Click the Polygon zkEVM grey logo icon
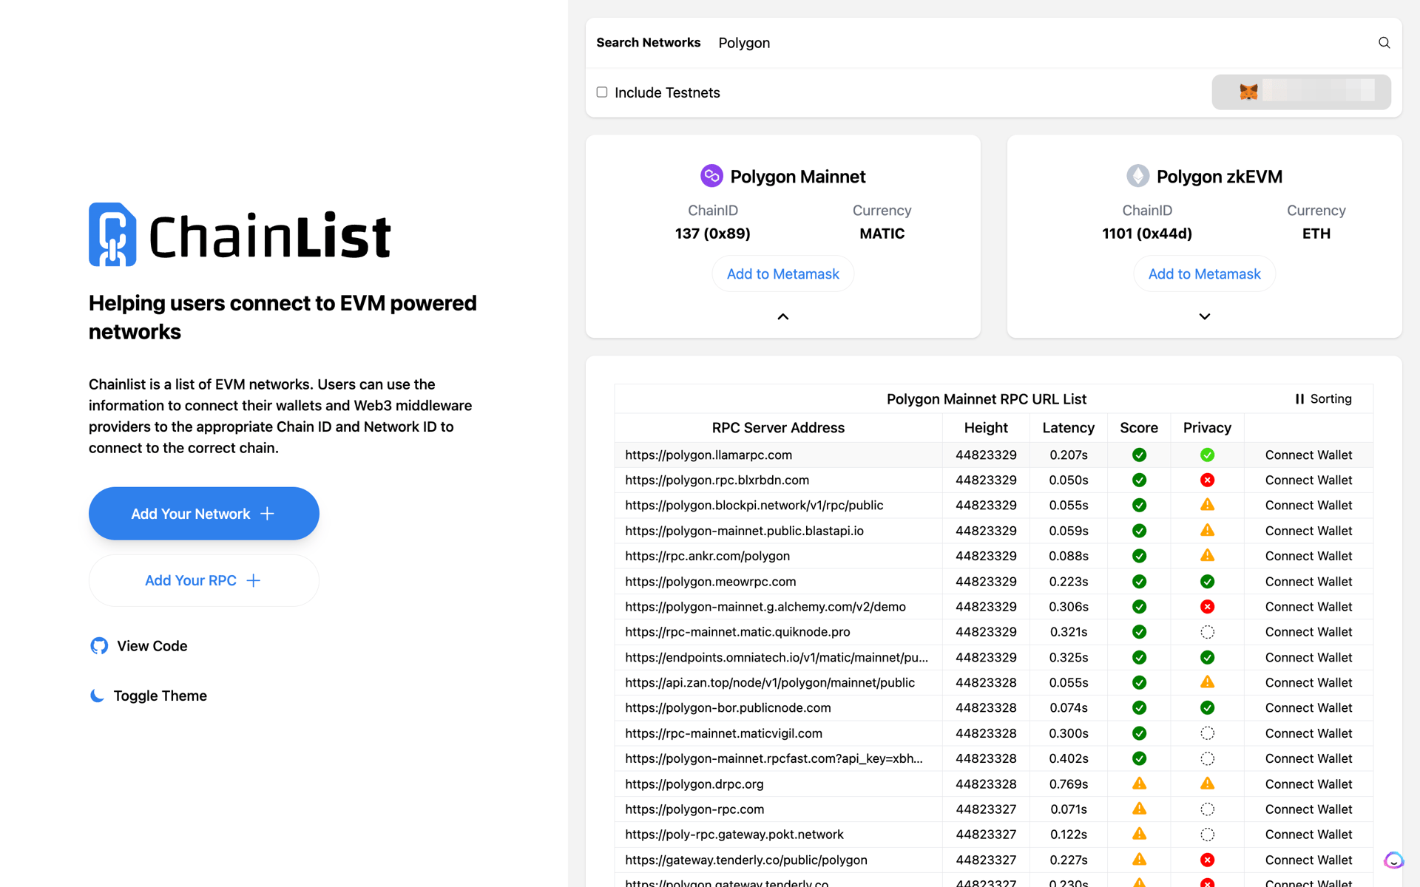The height and width of the screenshot is (887, 1420). click(1137, 176)
